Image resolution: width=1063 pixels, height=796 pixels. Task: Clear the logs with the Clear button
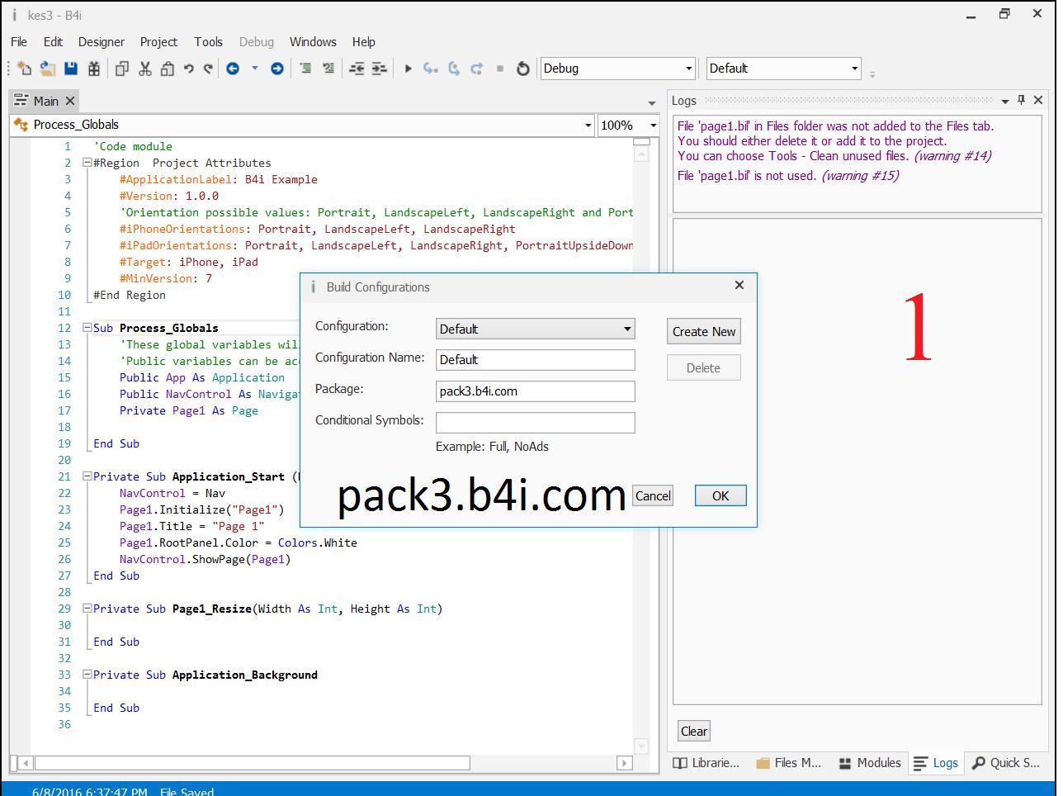pyautogui.click(x=694, y=732)
